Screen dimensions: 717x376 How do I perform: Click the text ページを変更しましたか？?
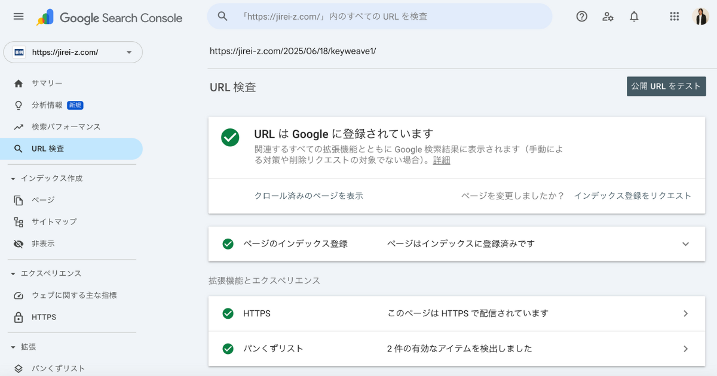click(x=513, y=196)
